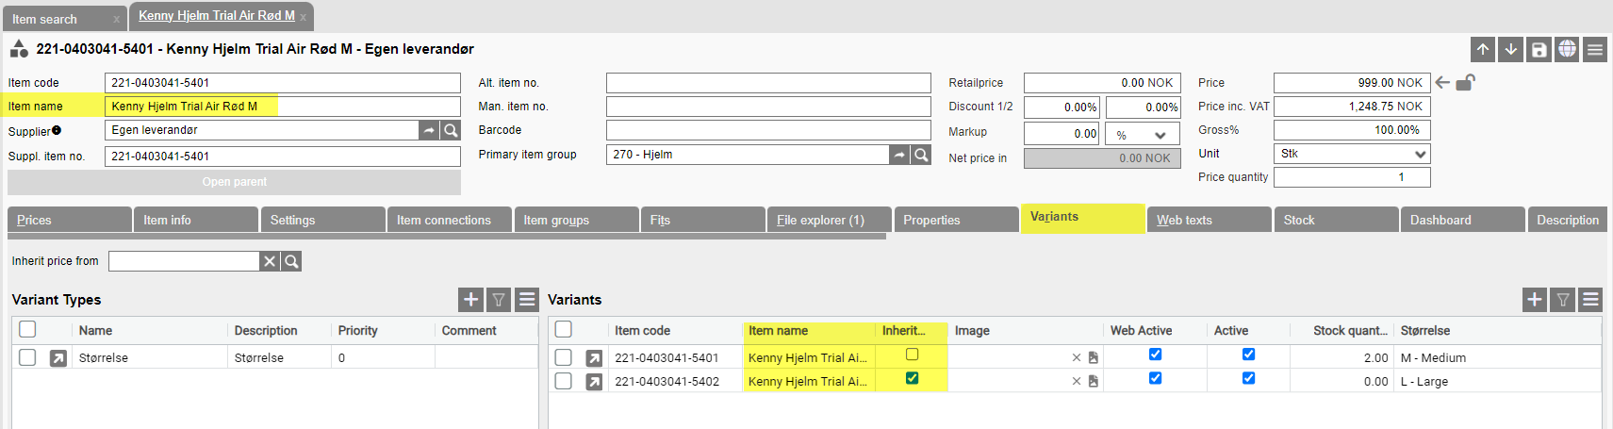Screen dimensions: 1613x429
Task: Disable Inherit for variant 221-0403041-5402
Action: (912, 378)
